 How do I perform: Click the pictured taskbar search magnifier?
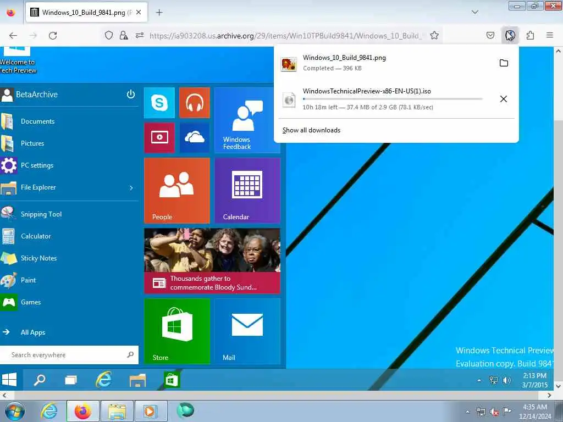click(40, 379)
